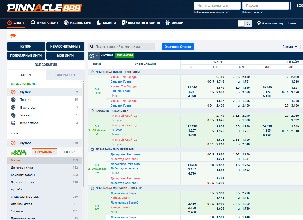
Task: Toggle favorite star for Croatia U19 League
Action: pyautogui.click(x=92, y=188)
